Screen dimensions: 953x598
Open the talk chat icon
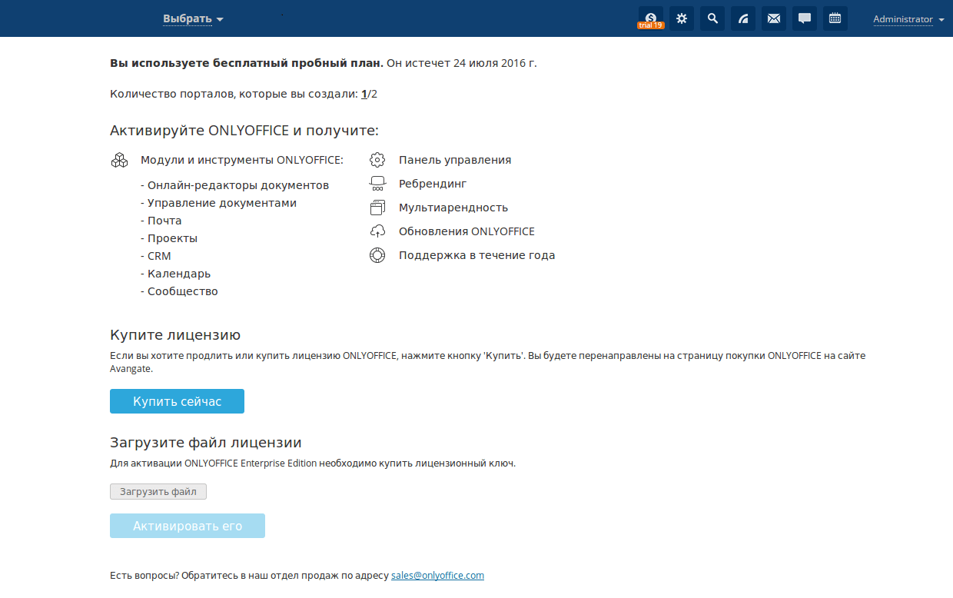tap(805, 18)
